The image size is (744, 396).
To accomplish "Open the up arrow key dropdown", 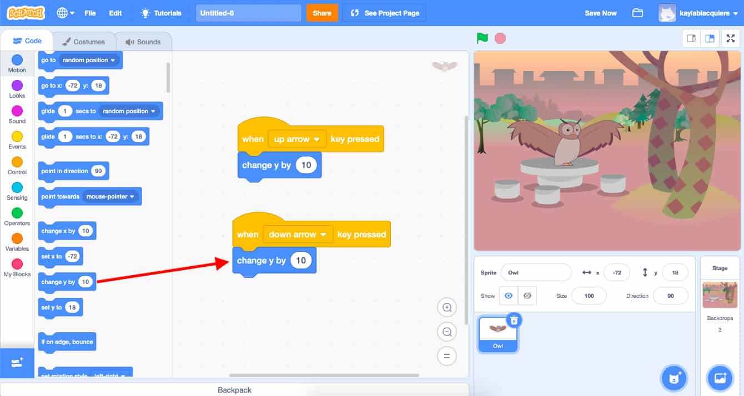I will [297, 139].
